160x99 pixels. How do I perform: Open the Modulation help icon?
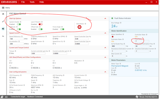click(83, 61)
